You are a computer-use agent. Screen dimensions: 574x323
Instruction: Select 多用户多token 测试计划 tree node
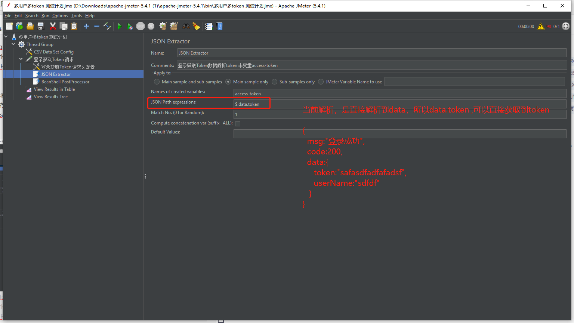click(x=43, y=37)
